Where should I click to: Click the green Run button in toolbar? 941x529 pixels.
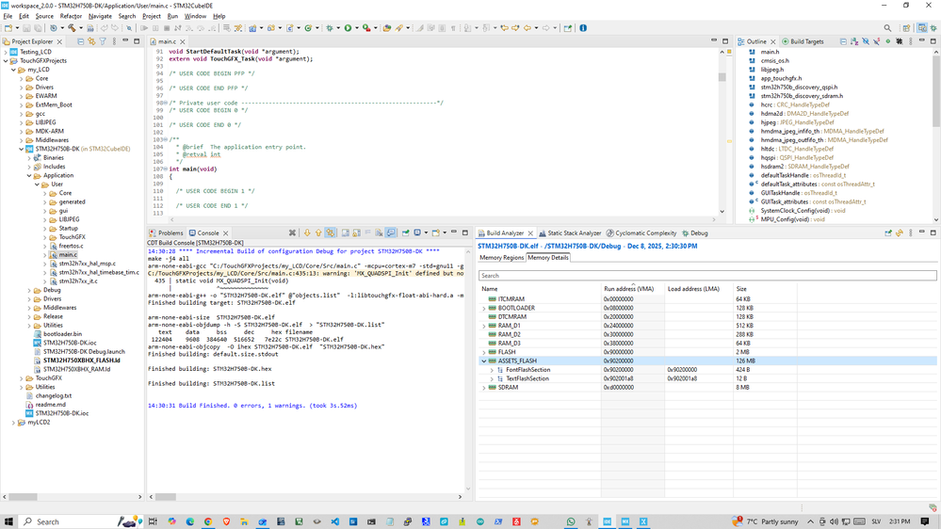(348, 28)
